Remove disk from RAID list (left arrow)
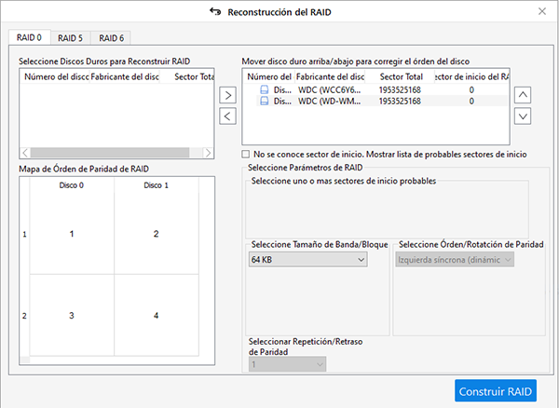The width and height of the screenshot is (559, 408). click(227, 116)
